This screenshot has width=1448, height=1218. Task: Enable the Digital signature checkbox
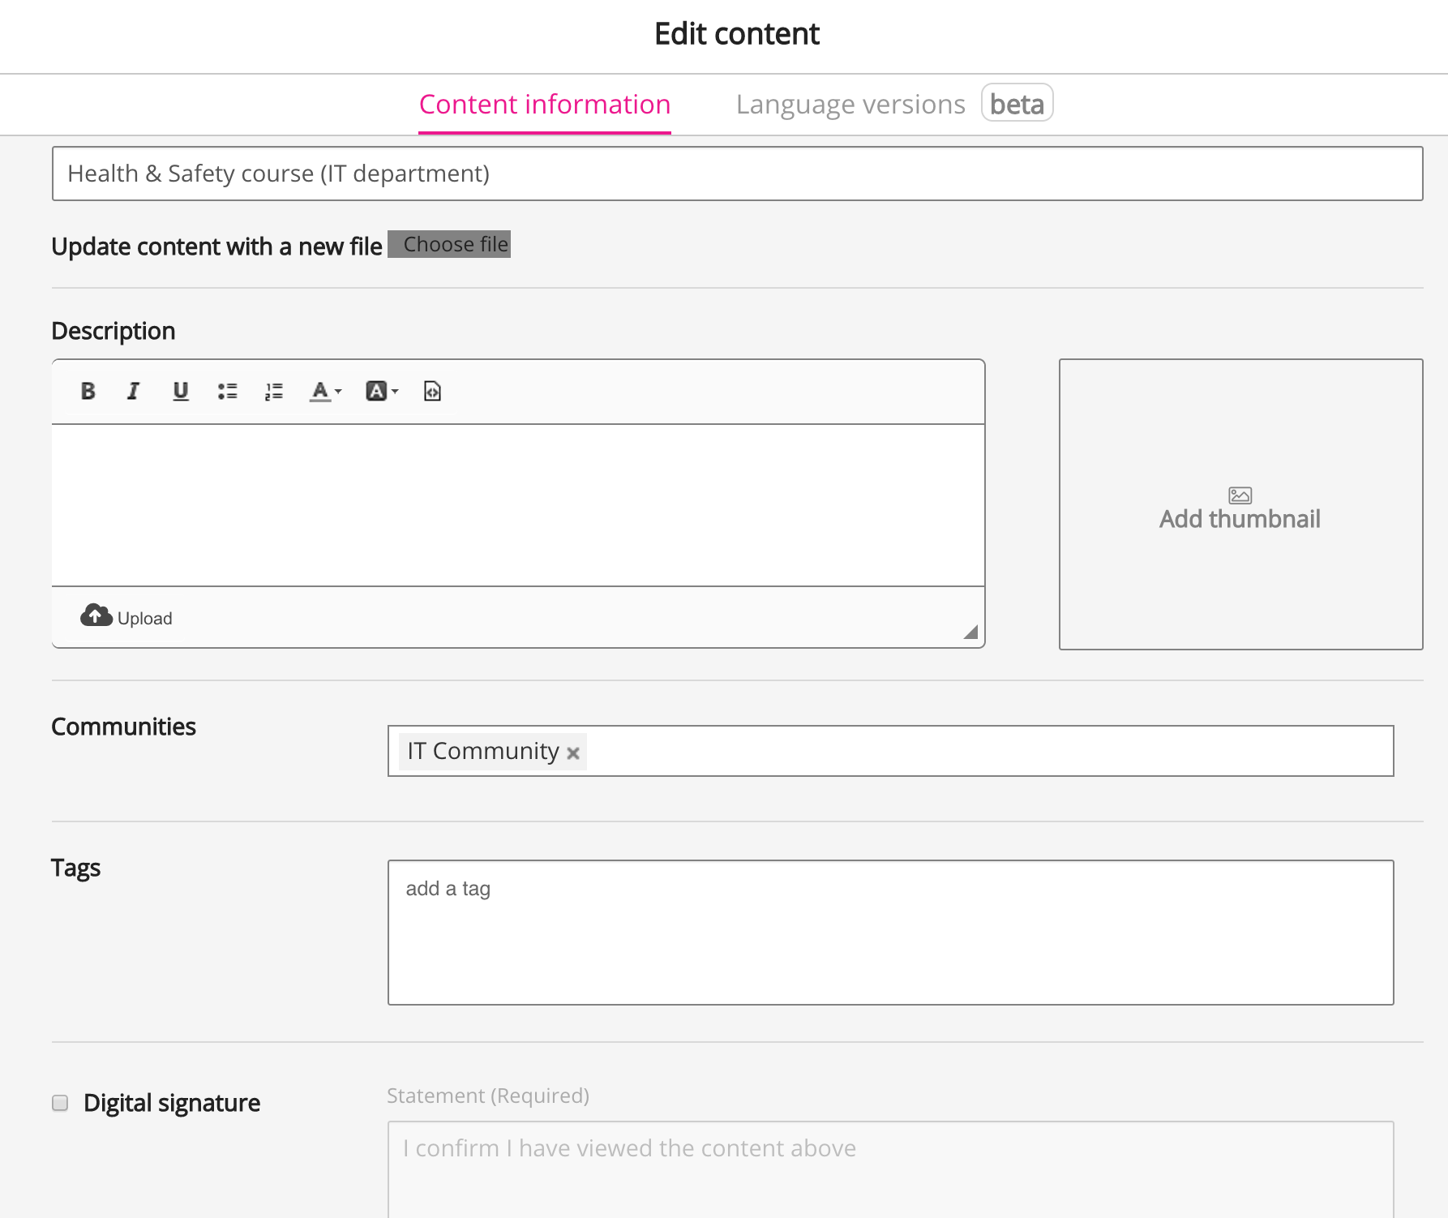point(60,1103)
